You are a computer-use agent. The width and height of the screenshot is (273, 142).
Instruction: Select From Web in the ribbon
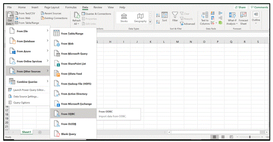23,18
